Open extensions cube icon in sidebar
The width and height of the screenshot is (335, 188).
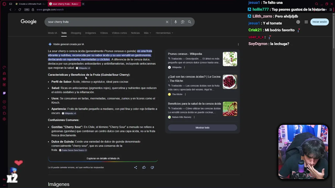(x=4, y=113)
